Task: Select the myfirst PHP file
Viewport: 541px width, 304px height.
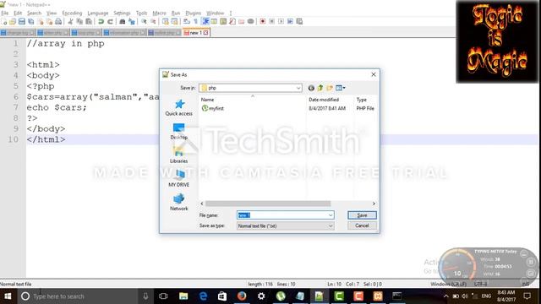Action: (213, 108)
